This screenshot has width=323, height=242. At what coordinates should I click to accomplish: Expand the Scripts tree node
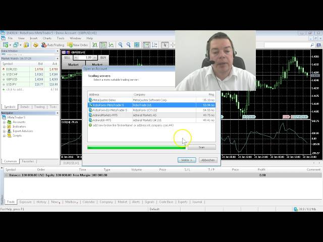(4, 136)
